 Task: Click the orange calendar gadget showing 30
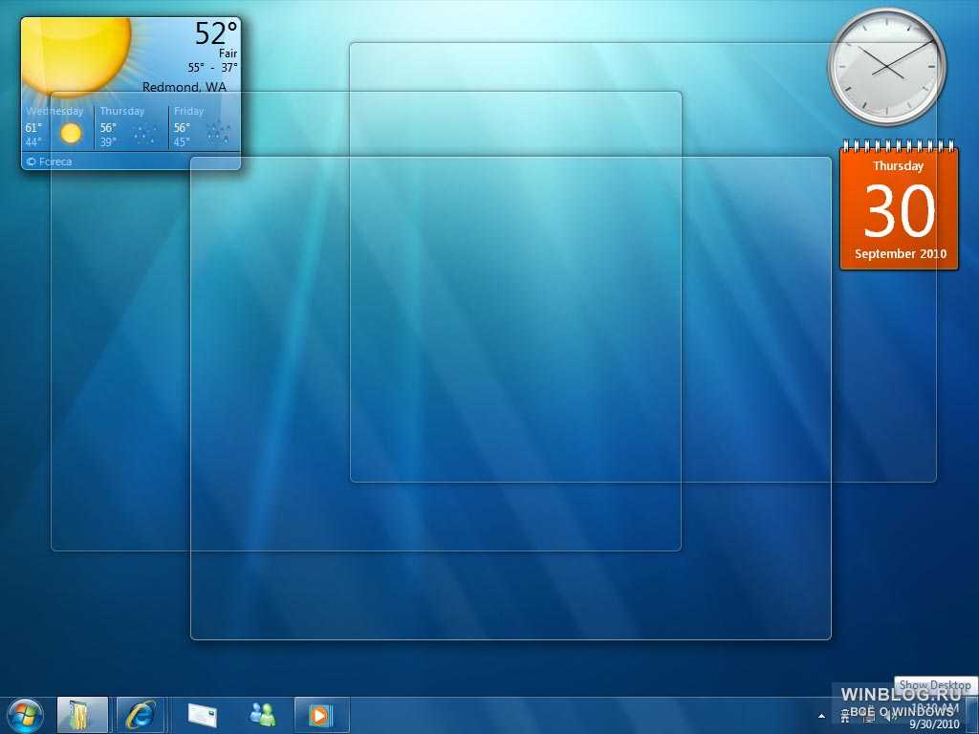[x=899, y=210]
